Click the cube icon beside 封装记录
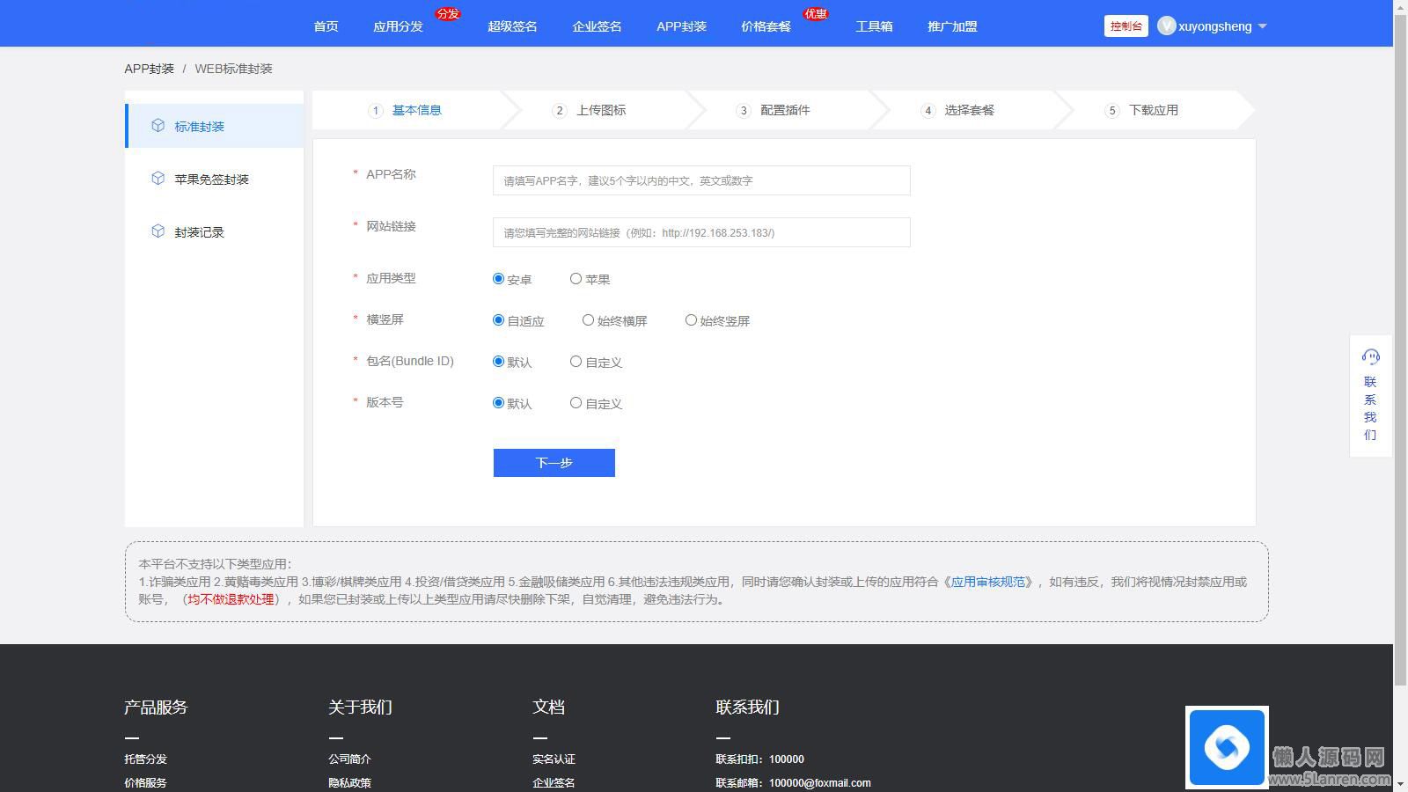The image size is (1408, 792). tap(158, 231)
